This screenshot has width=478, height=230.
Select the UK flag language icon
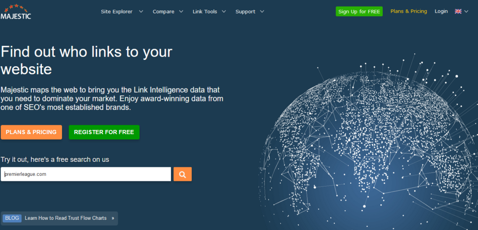pos(458,11)
